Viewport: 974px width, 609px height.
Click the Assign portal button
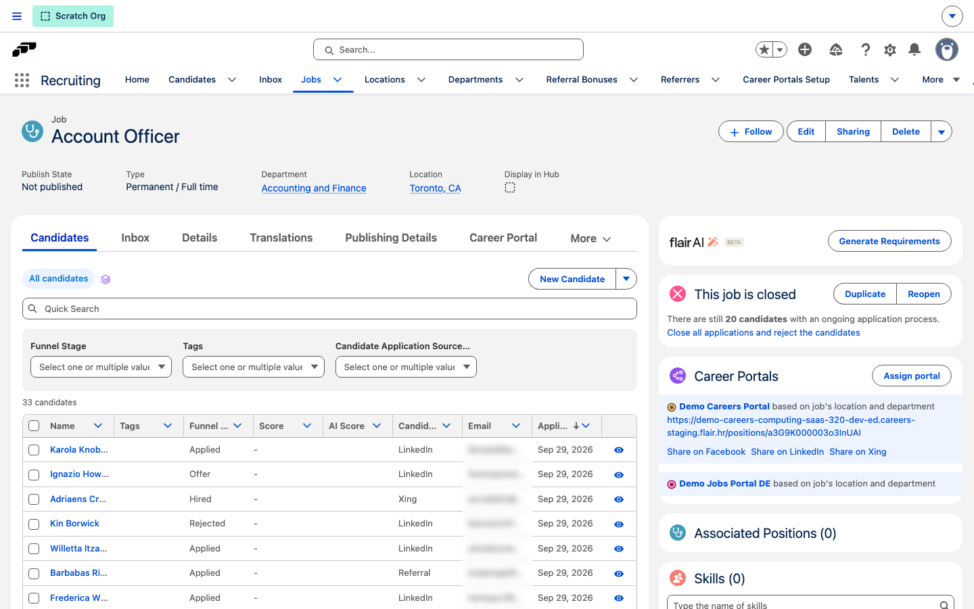[x=912, y=376]
